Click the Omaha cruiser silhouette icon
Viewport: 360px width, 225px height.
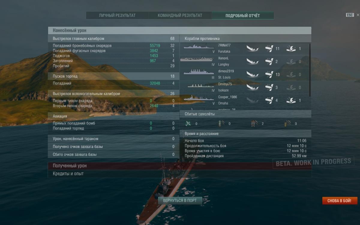click(x=196, y=99)
